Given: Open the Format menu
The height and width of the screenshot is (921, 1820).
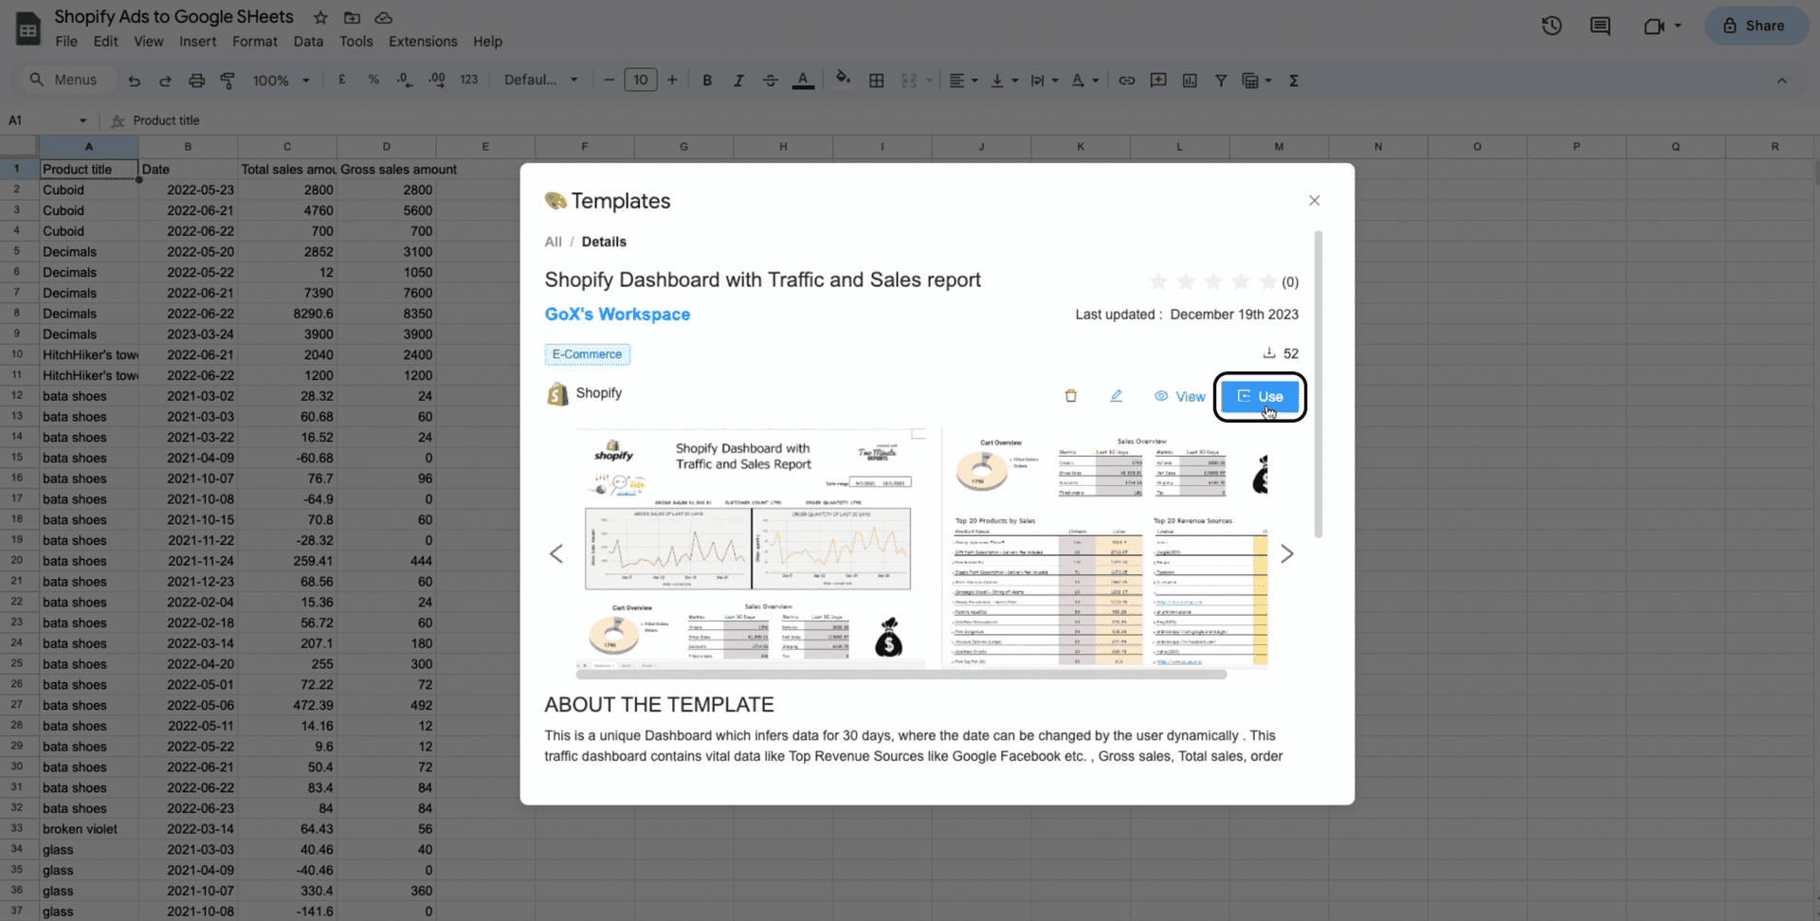Looking at the screenshot, I should click(x=255, y=42).
